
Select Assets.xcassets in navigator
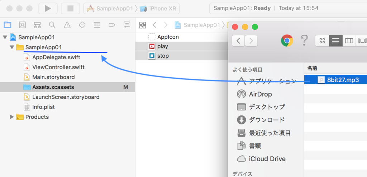[x=67, y=87]
